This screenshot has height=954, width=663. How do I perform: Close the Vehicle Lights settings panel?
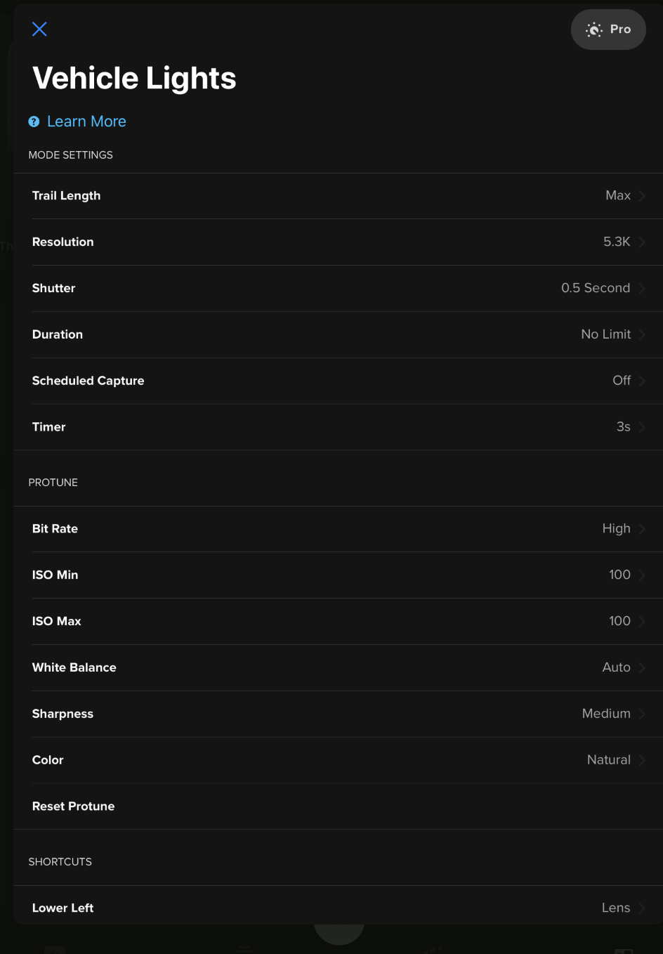point(39,29)
